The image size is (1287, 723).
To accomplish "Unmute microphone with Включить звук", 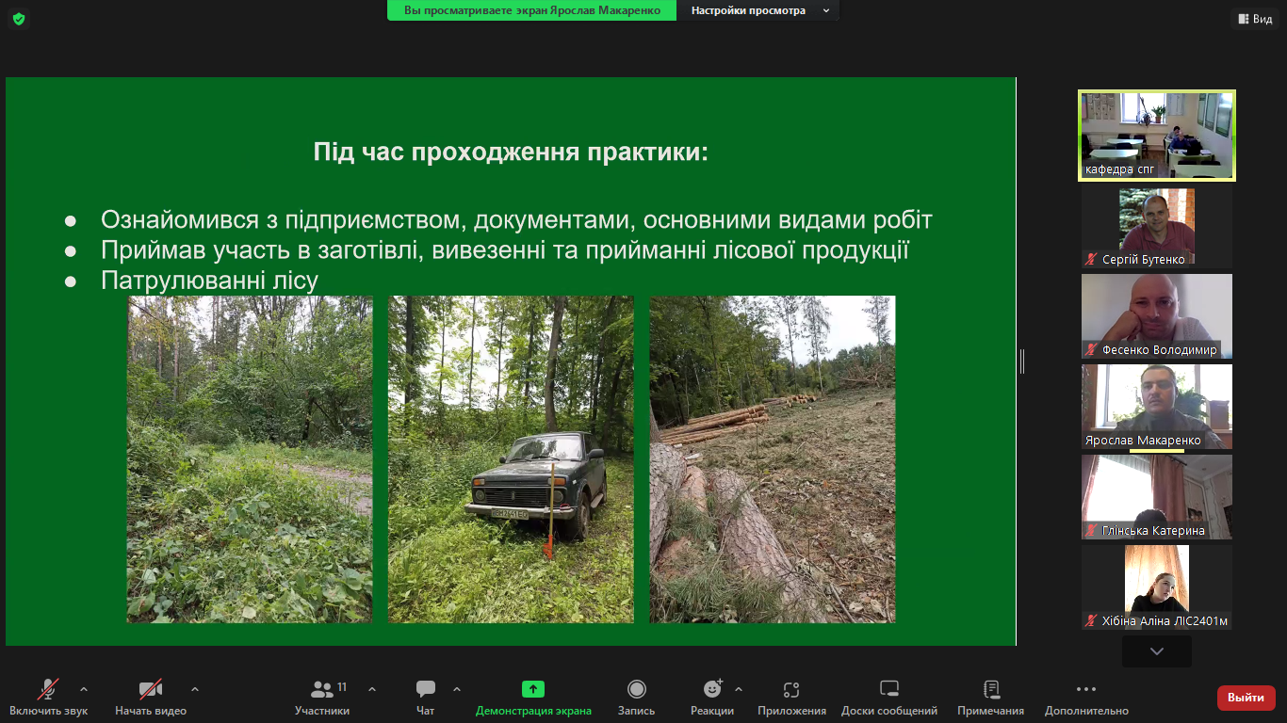I will click(x=48, y=697).
